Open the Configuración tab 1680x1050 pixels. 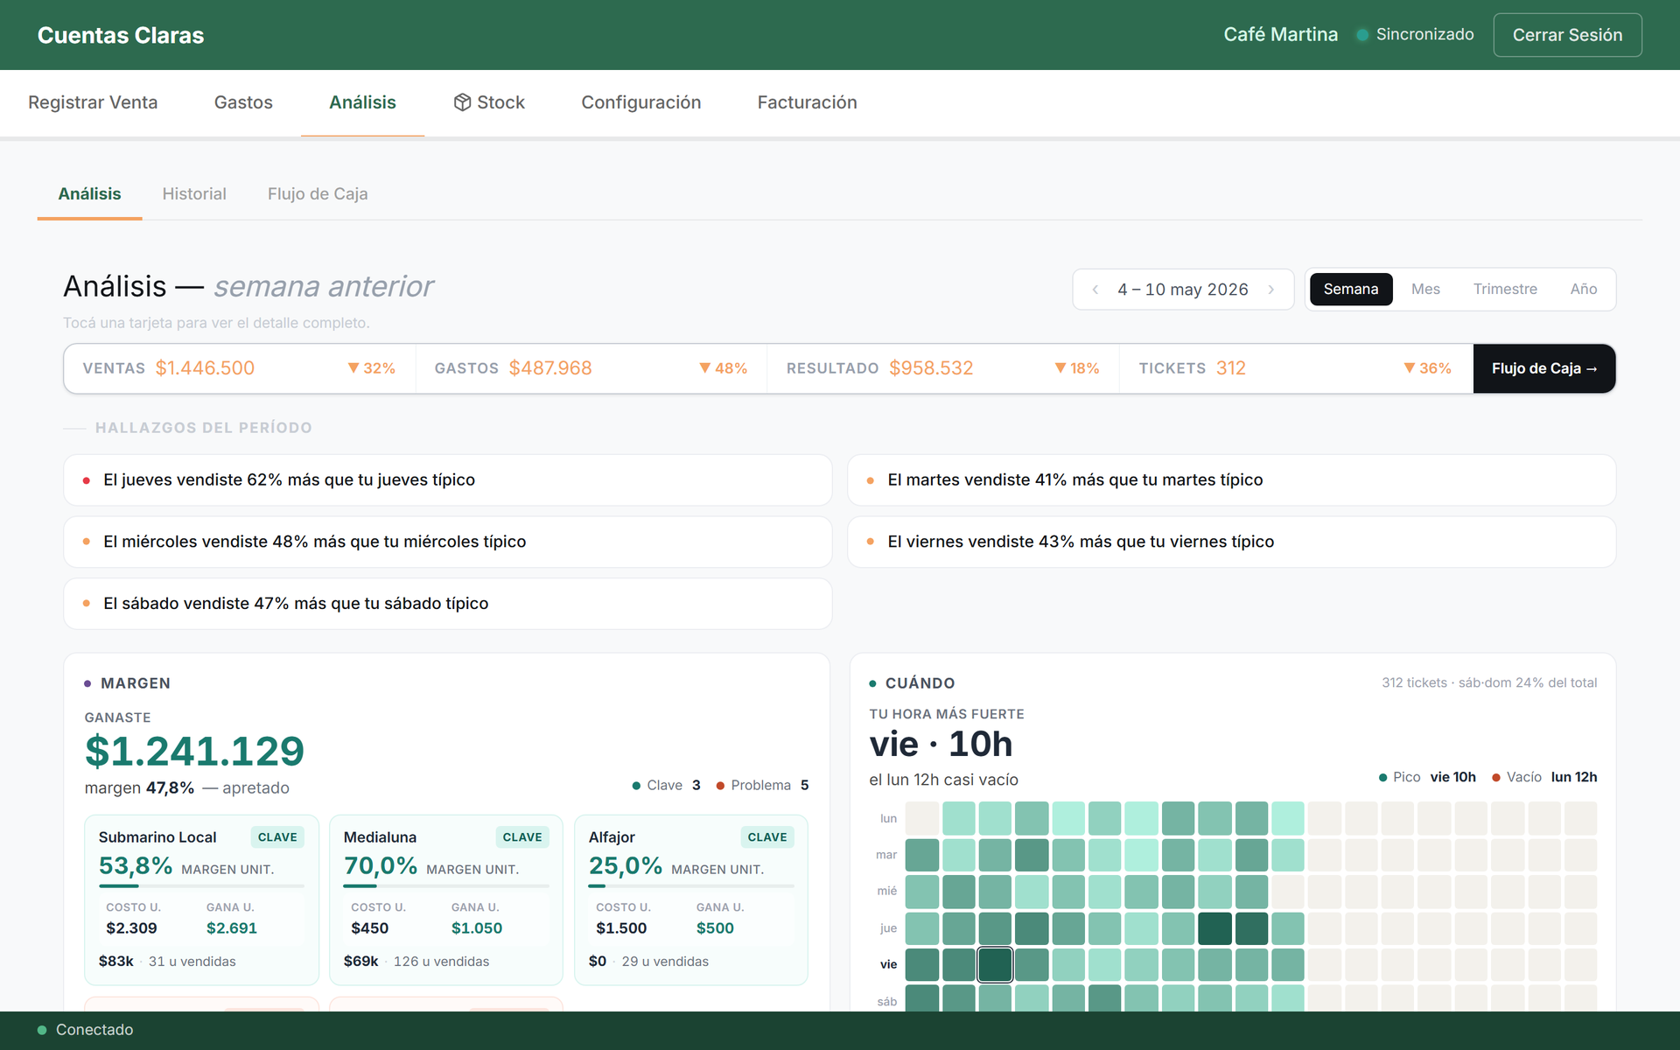[x=641, y=102]
